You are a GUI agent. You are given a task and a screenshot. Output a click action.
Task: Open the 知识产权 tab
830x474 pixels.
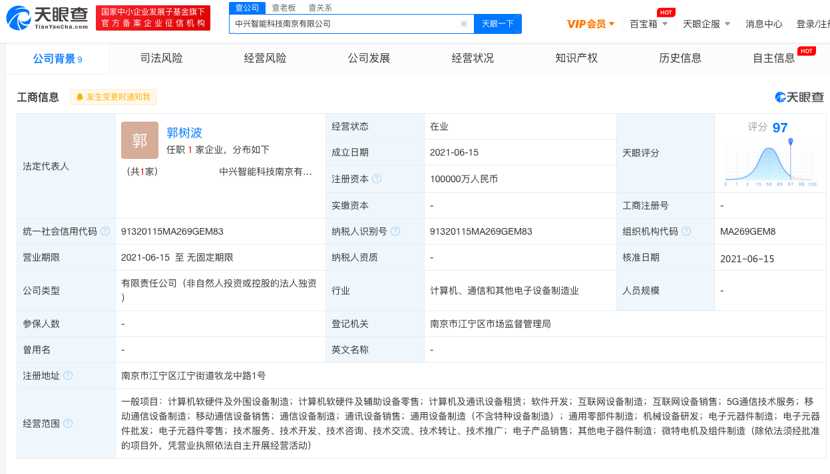pyautogui.click(x=576, y=59)
